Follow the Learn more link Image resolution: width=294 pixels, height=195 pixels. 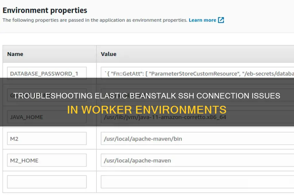click(202, 20)
